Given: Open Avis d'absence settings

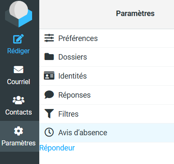Looking at the screenshot, I should click(x=107, y=133).
